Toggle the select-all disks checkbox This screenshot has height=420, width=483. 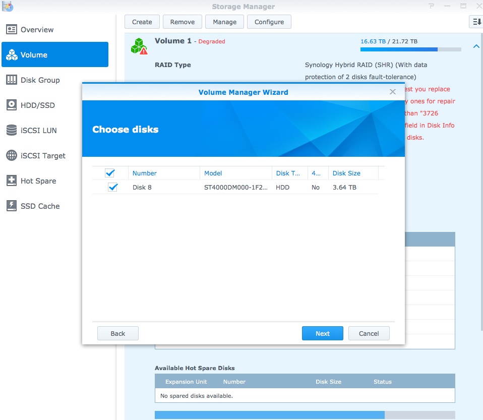[110, 173]
